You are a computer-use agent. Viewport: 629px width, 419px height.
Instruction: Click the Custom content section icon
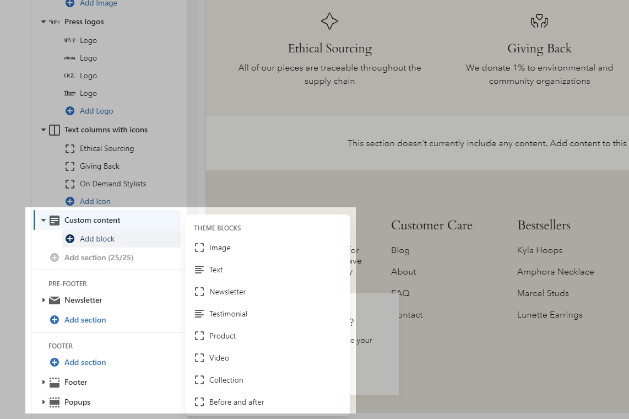pos(55,221)
